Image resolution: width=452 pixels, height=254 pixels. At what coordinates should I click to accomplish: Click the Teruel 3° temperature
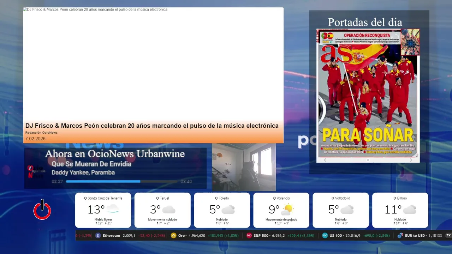[x=155, y=210]
